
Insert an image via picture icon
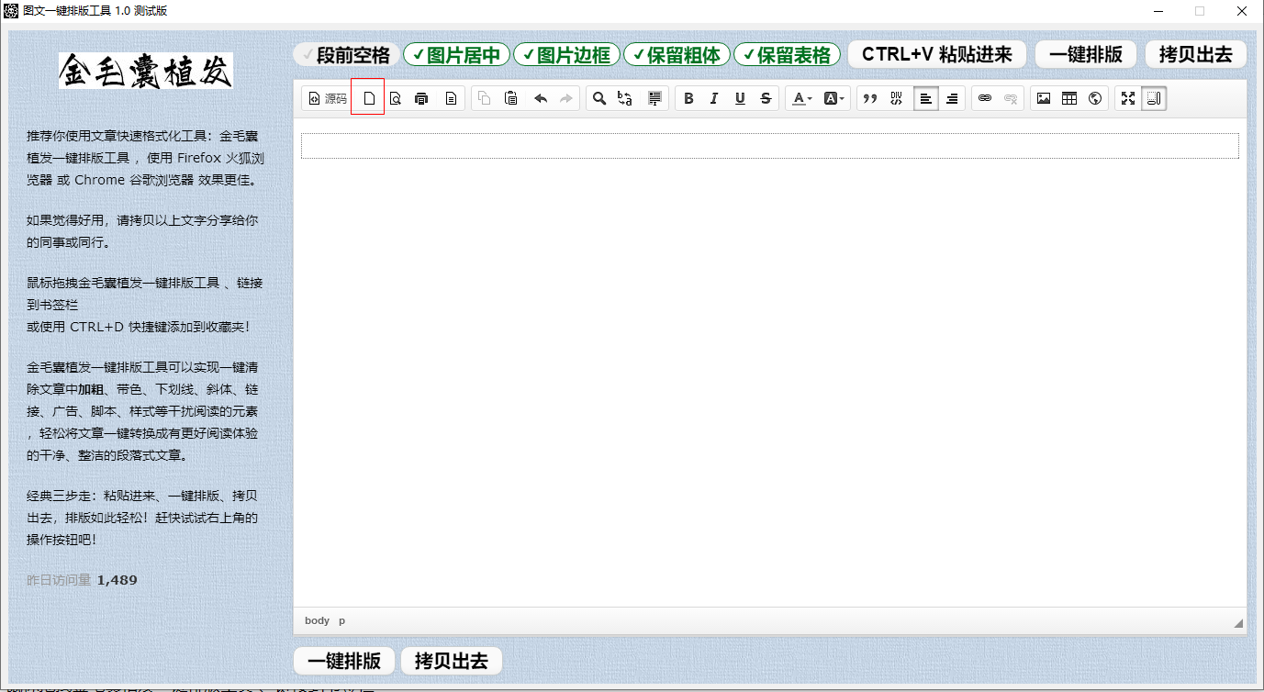point(1043,98)
